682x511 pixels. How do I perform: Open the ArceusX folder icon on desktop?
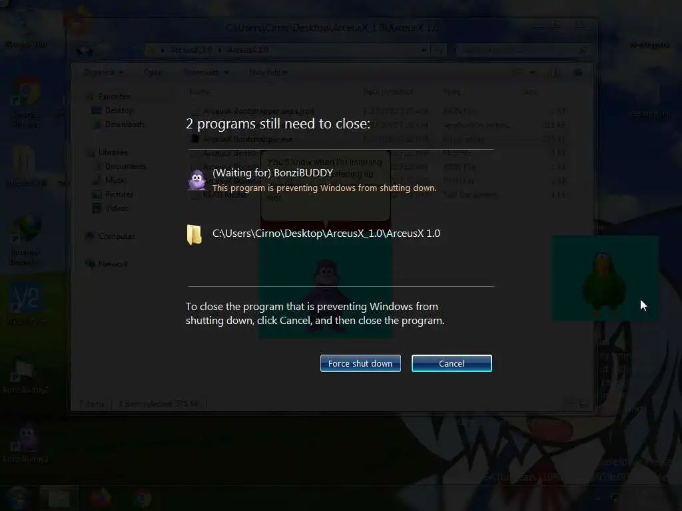25,166
